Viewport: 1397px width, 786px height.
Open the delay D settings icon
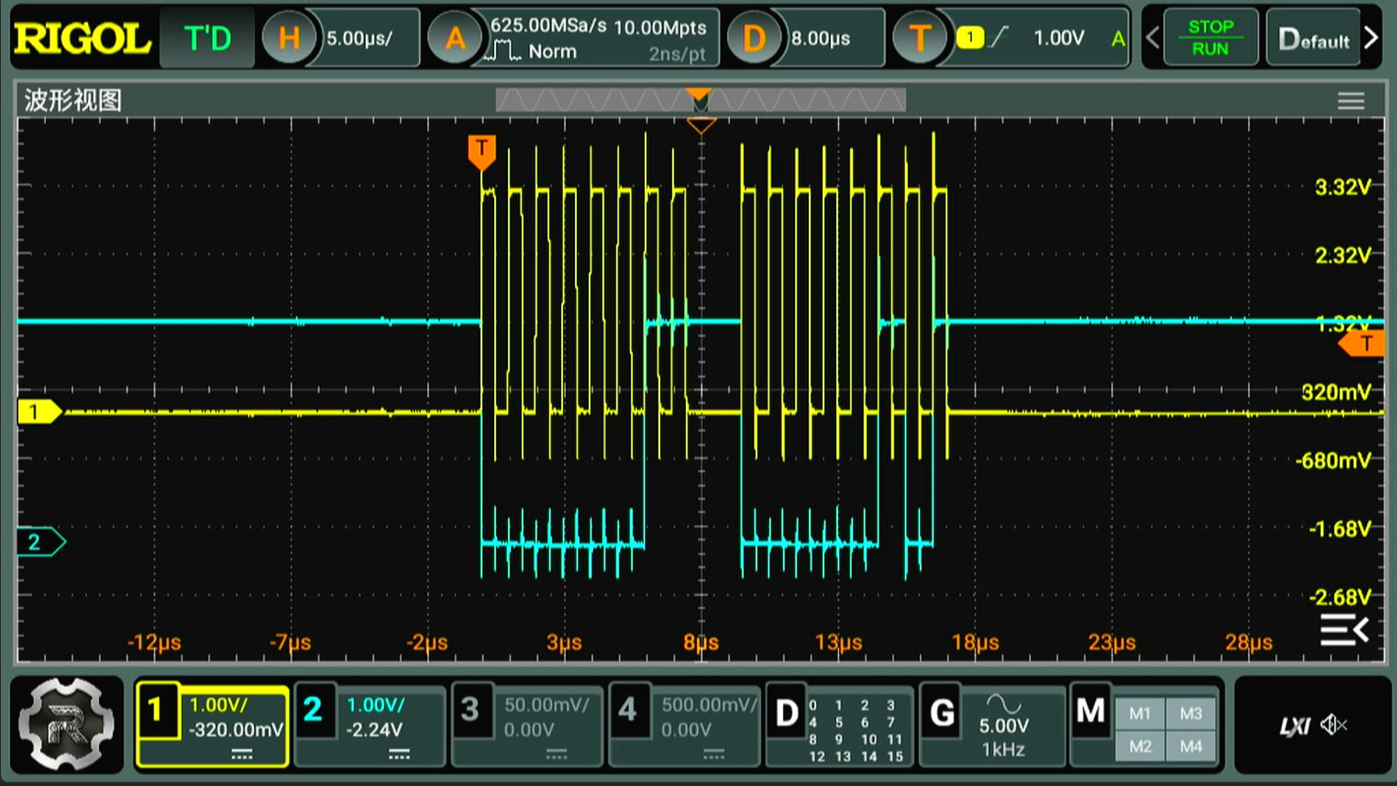pyautogui.click(x=754, y=38)
